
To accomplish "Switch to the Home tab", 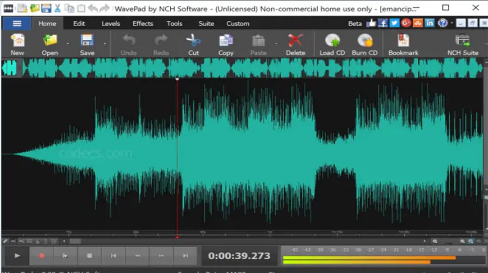I will (x=47, y=24).
